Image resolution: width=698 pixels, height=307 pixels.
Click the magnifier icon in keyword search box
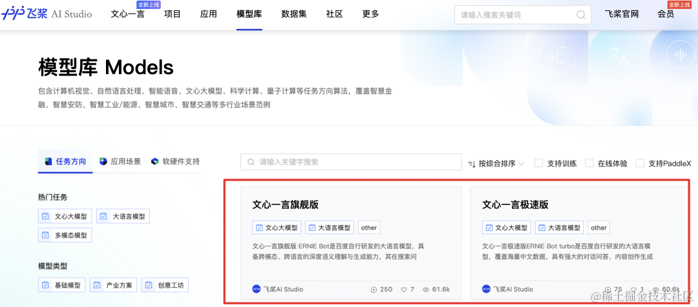click(251, 162)
